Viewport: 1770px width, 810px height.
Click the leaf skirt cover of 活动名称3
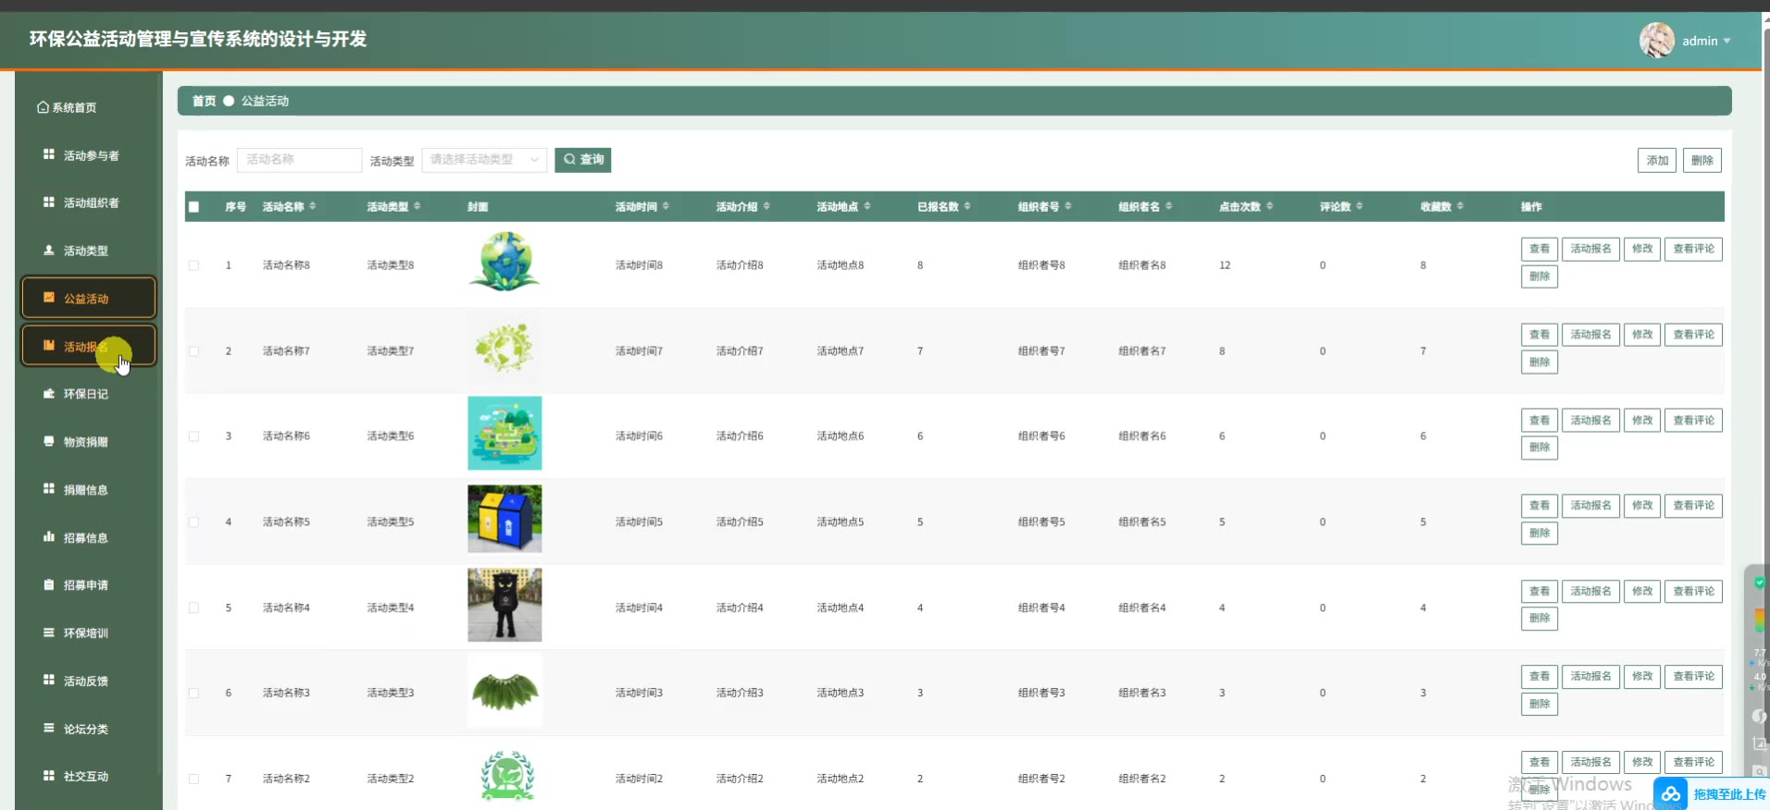(505, 691)
